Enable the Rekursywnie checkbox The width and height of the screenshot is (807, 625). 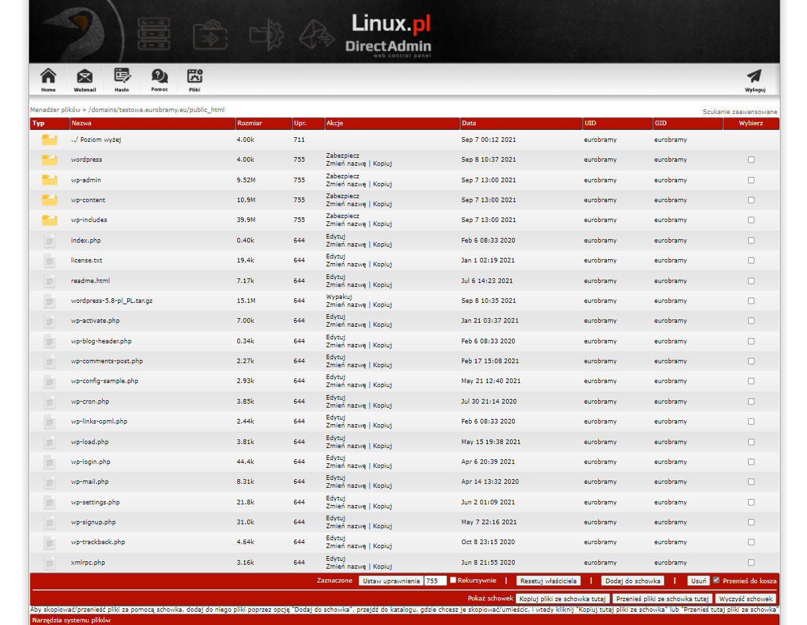coord(453,581)
